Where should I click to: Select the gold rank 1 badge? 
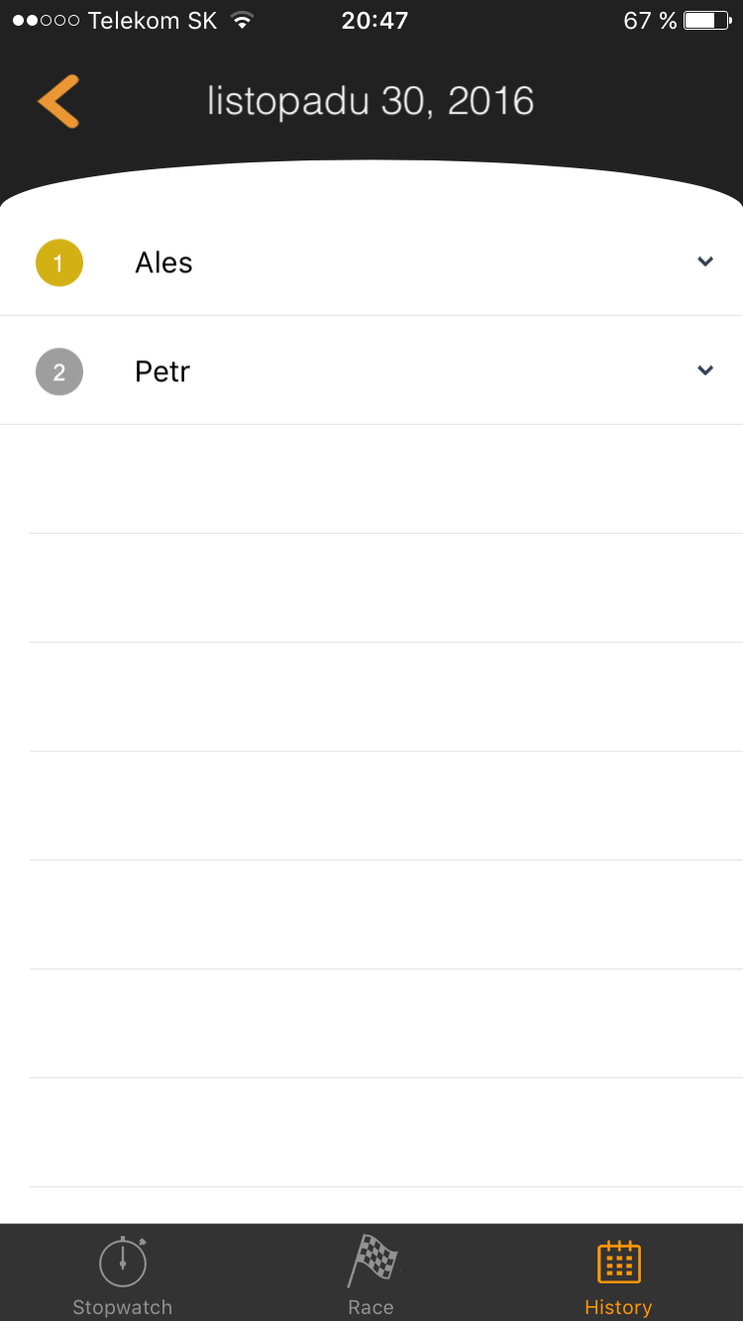59,263
